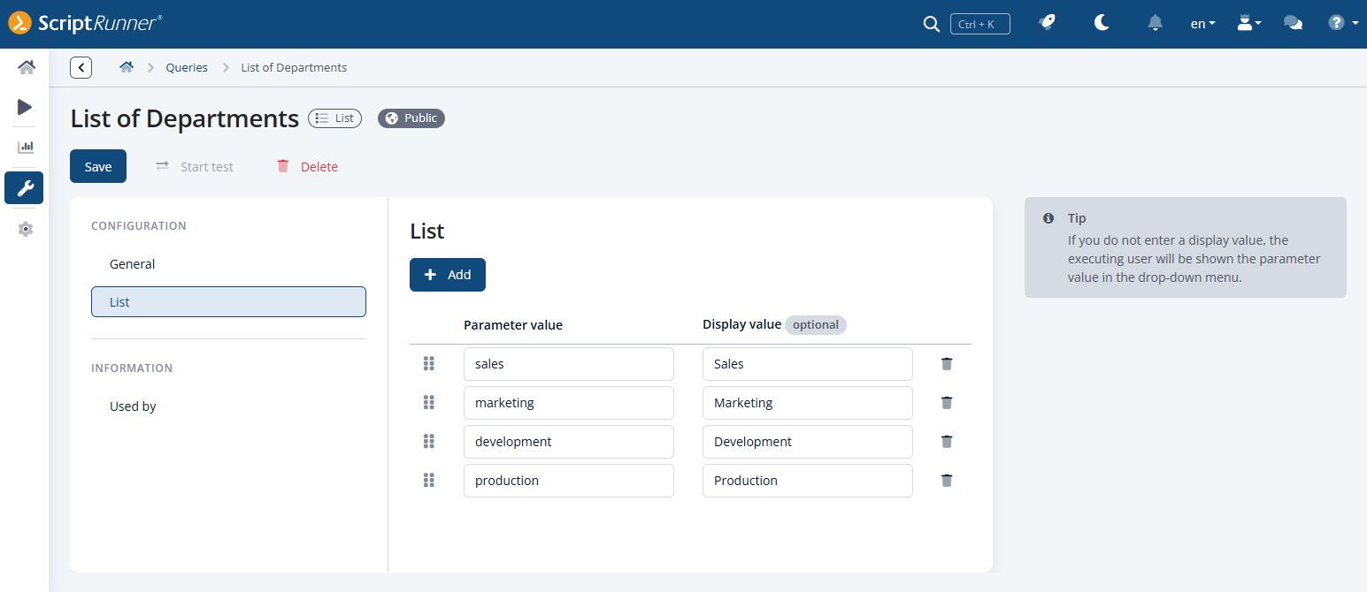Screen dimensions: 1367x592
Task: Open the Run play icon in sidebar
Action: click(25, 107)
